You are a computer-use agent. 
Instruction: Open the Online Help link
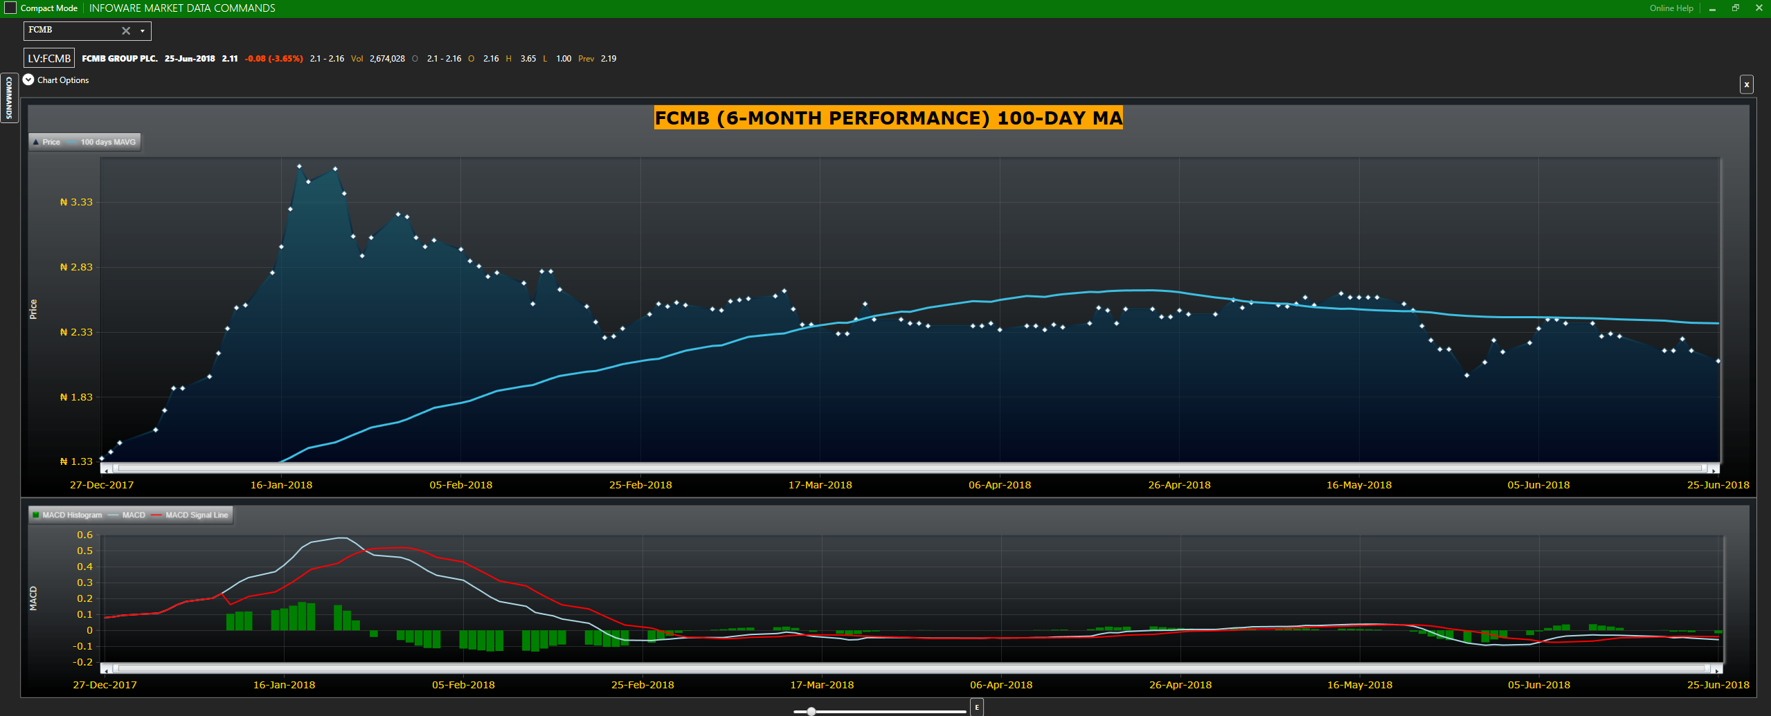tap(1671, 8)
